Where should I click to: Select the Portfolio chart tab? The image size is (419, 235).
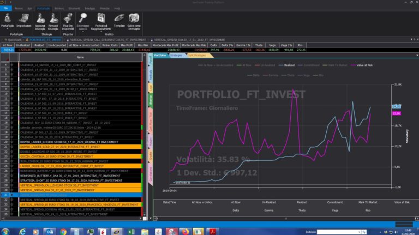(160, 55)
